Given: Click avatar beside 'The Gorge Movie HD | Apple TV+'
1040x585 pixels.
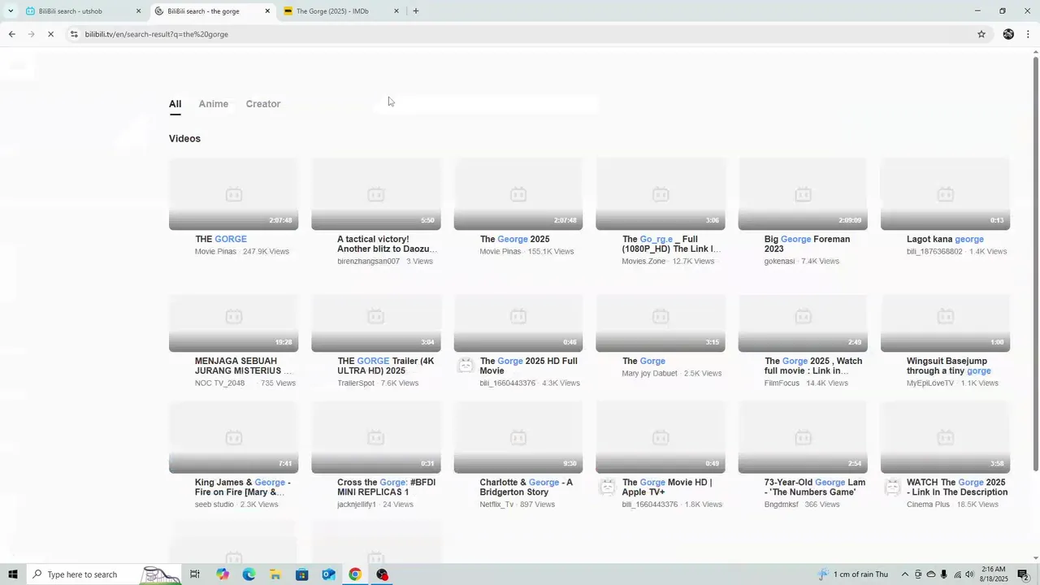Looking at the screenshot, I should pos(608,487).
